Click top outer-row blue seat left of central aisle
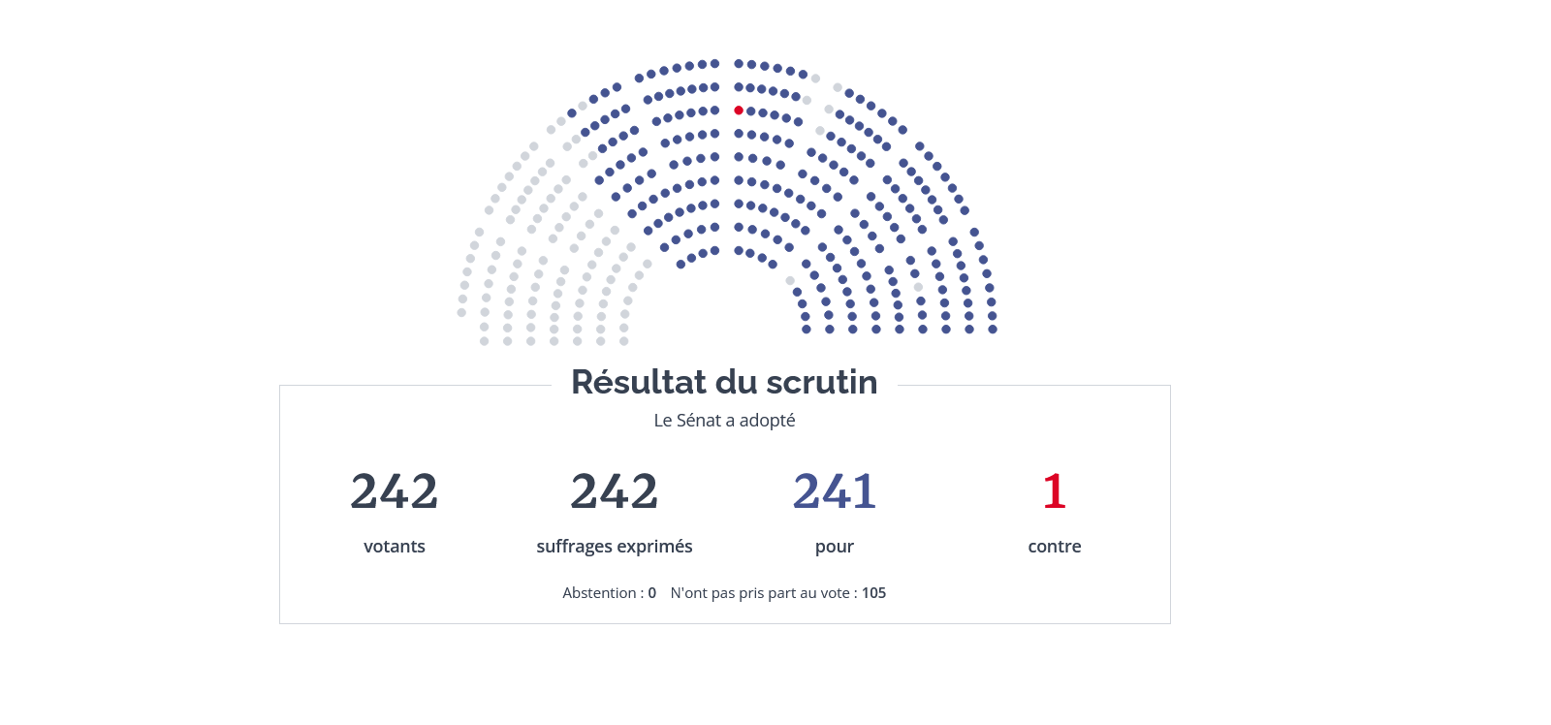Screen dimensions: 1551x725 point(714,64)
